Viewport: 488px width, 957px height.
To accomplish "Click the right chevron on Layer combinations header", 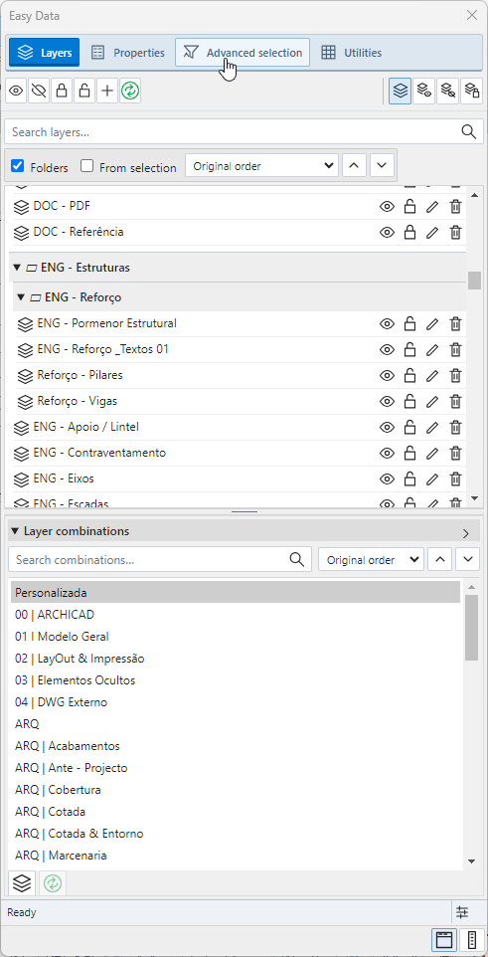I will pyautogui.click(x=466, y=533).
